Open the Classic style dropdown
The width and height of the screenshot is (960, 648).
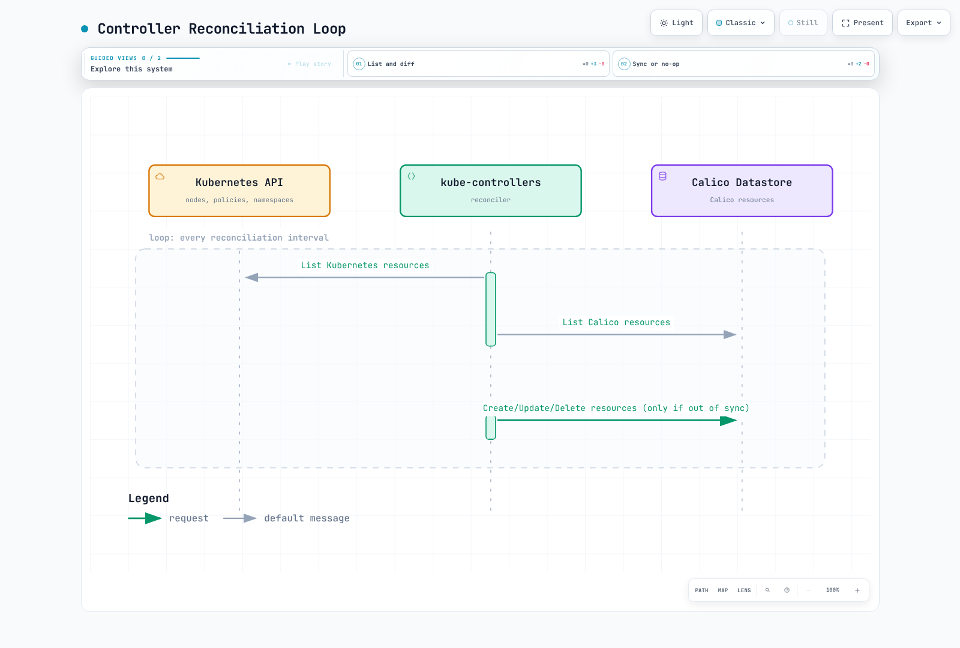(x=741, y=23)
